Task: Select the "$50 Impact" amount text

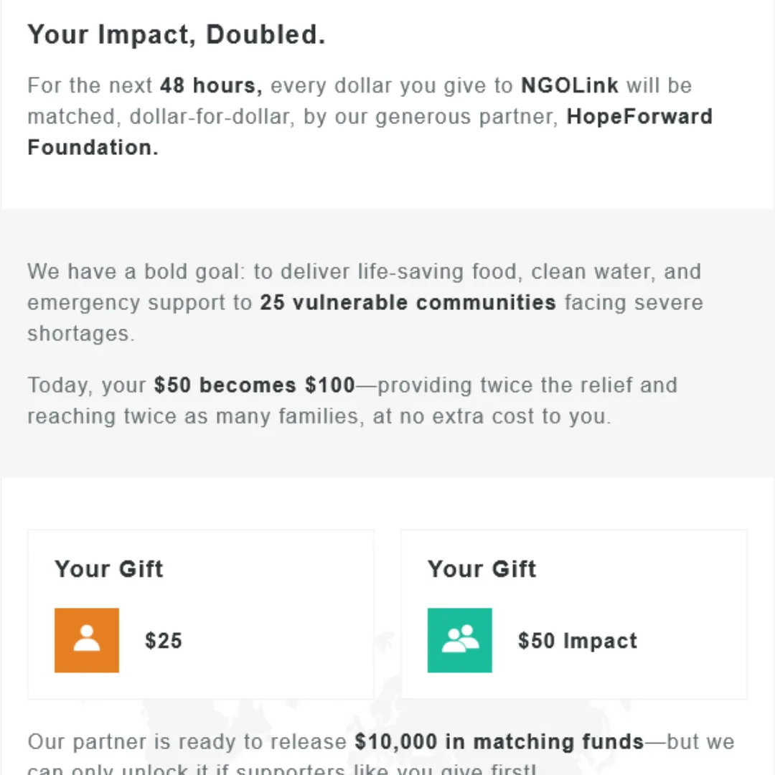Action: [578, 641]
